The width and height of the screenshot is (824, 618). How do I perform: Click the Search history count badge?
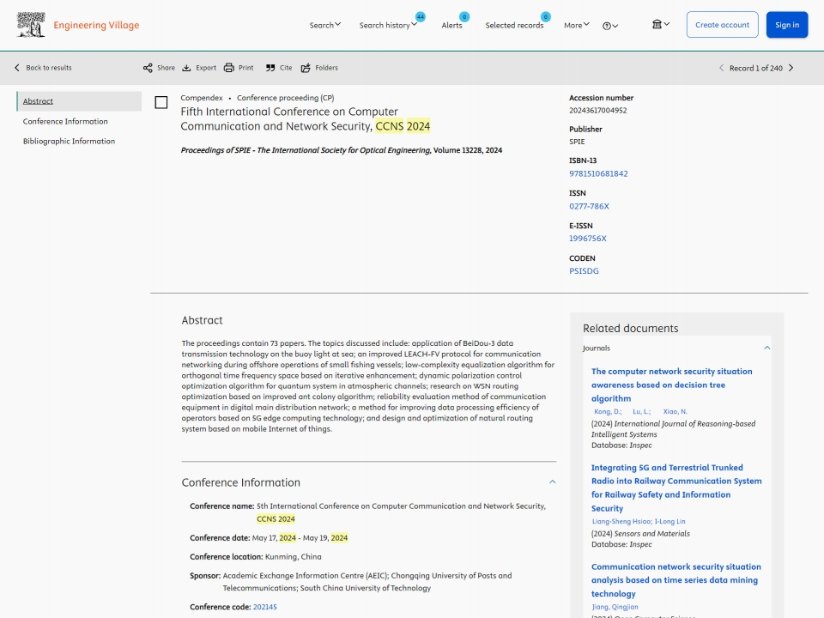(421, 17)
